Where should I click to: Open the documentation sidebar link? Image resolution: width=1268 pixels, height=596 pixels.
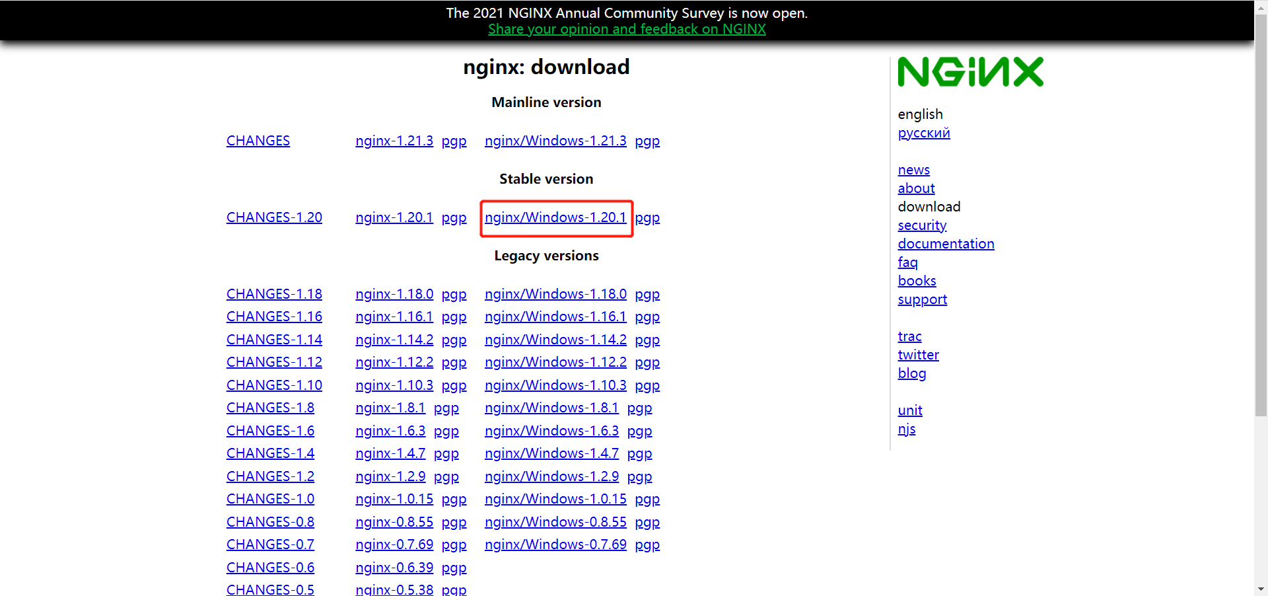click(x=946, y=244)
